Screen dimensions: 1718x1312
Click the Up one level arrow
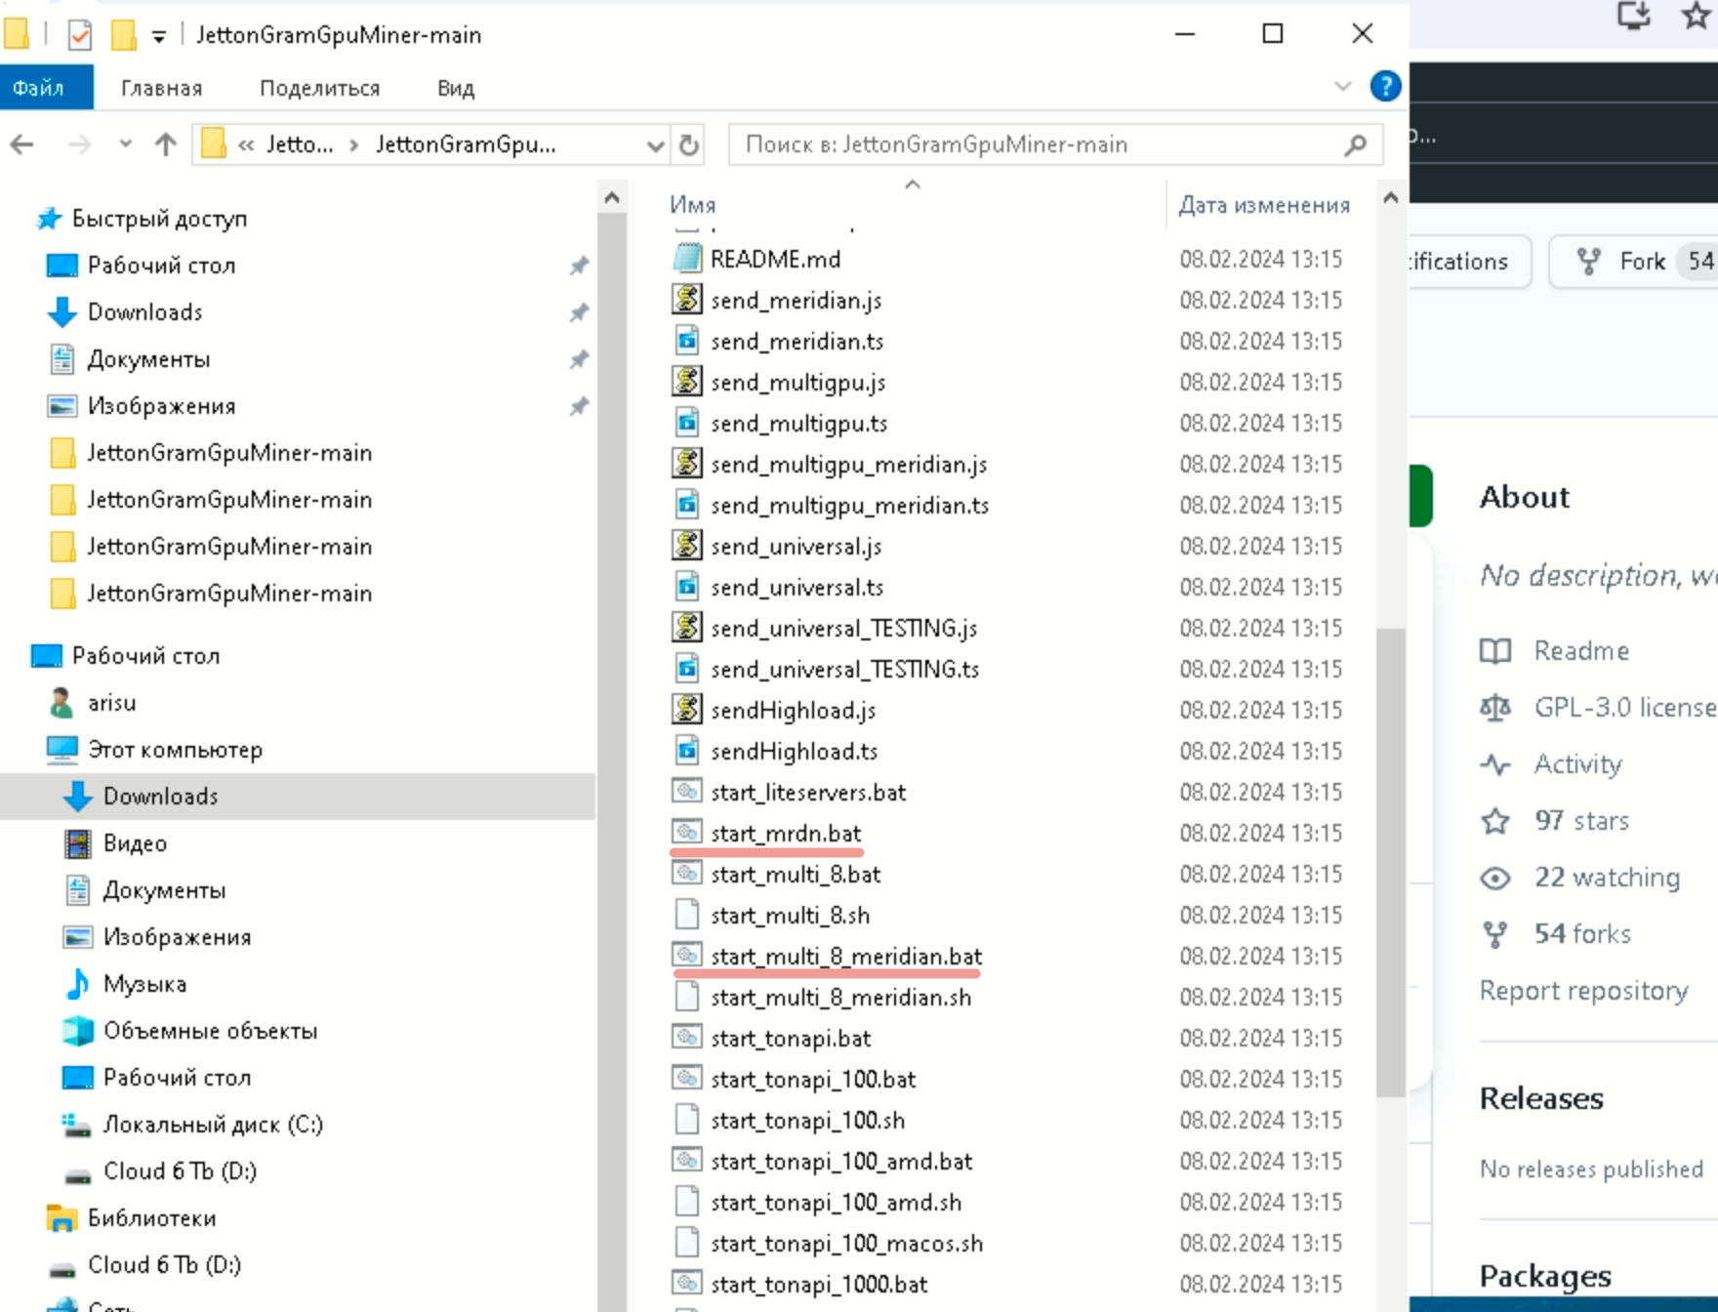pyautogui.click(x=166, y=145)
